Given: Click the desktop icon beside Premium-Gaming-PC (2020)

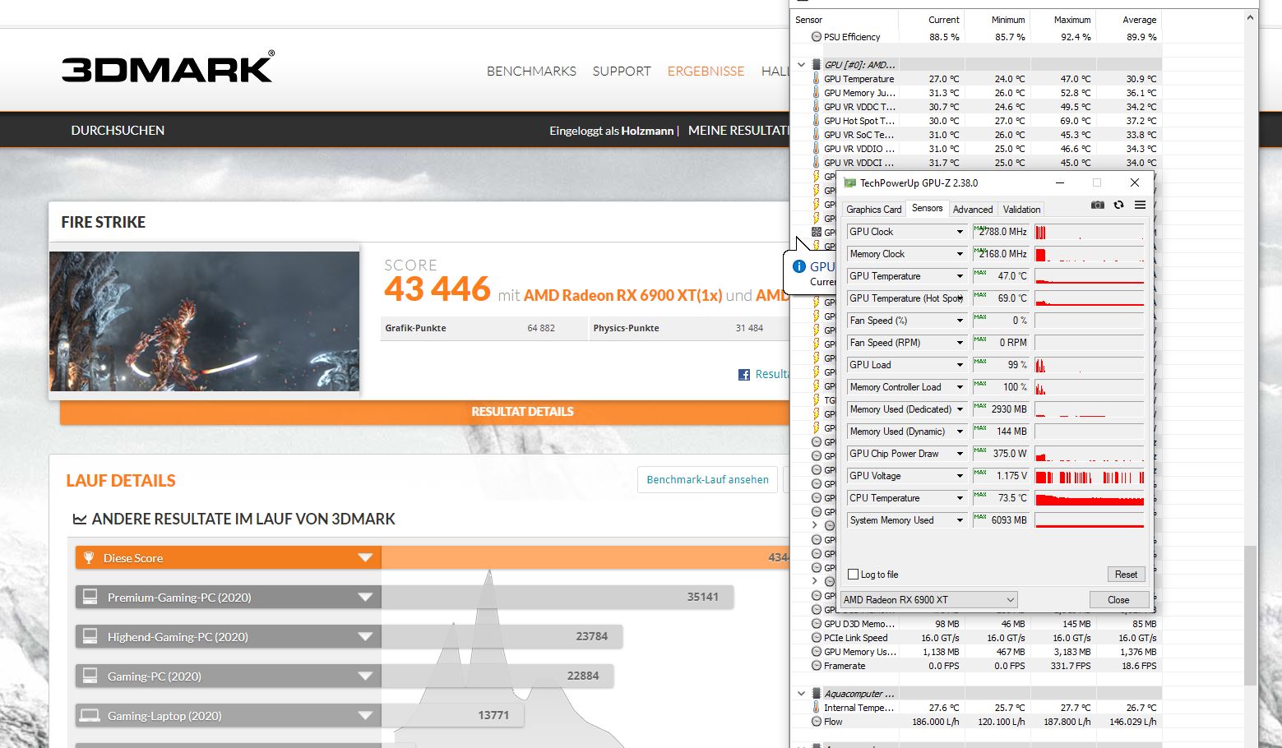Looking at the screenshot, I should (90, 598).
